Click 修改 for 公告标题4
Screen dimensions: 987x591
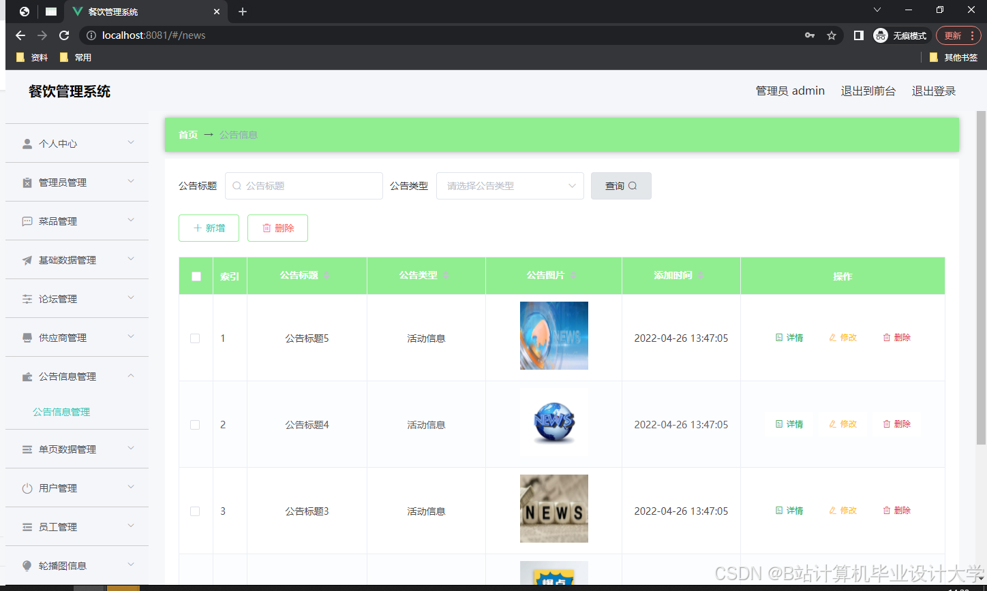coord(842,424)
